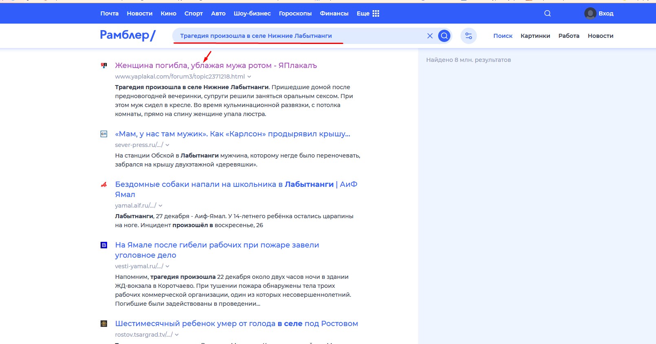Click the vesti-yamal.ru URL text
This screenshot has height=344, width=656.
pos(139,266)
